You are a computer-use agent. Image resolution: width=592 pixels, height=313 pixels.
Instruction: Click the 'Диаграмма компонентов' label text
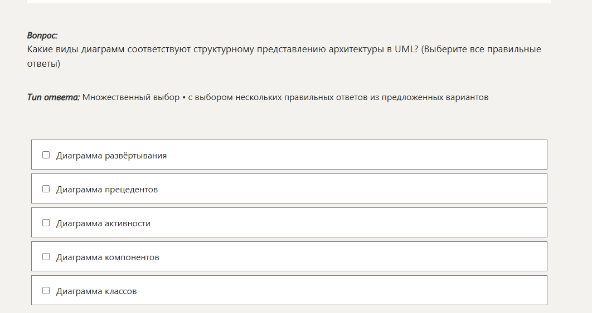pyautogui.click(x=108, y=257)
